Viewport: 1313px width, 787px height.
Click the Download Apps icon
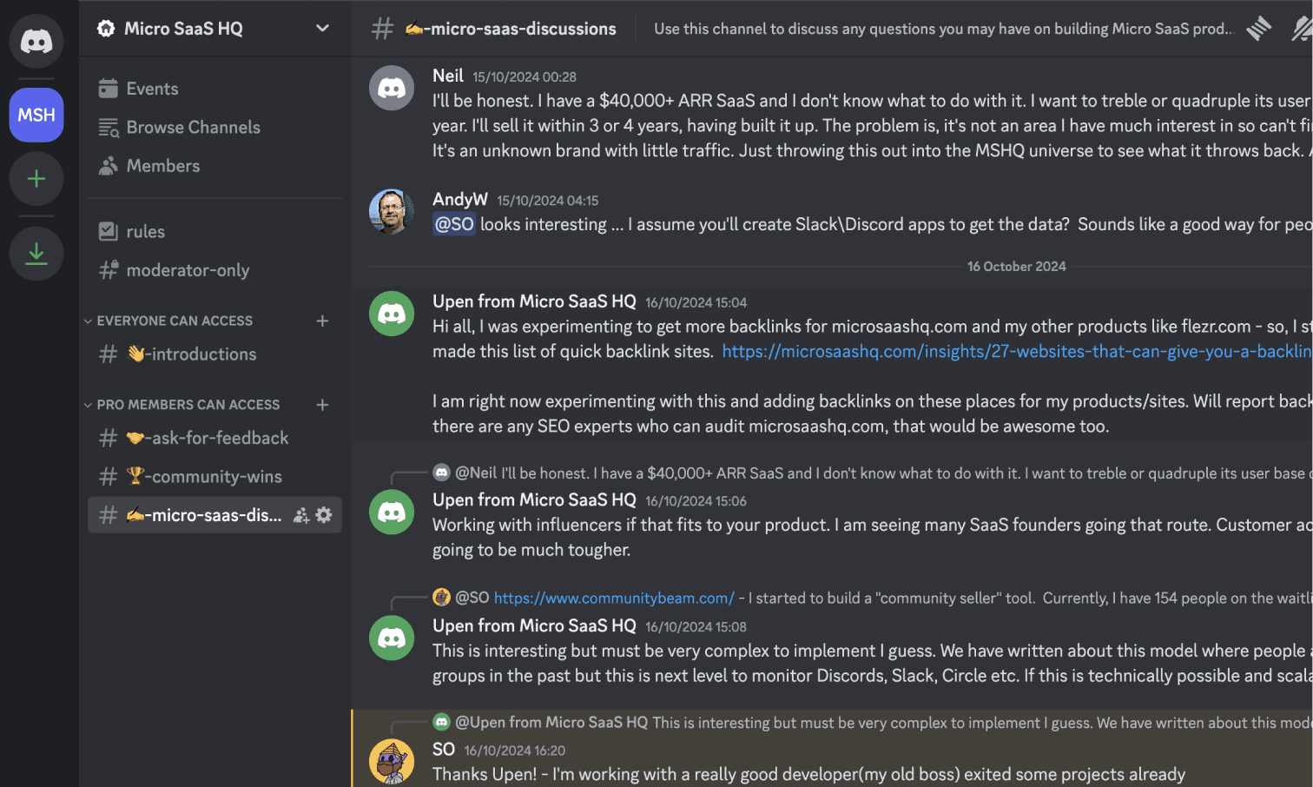(x=36, y=254)
